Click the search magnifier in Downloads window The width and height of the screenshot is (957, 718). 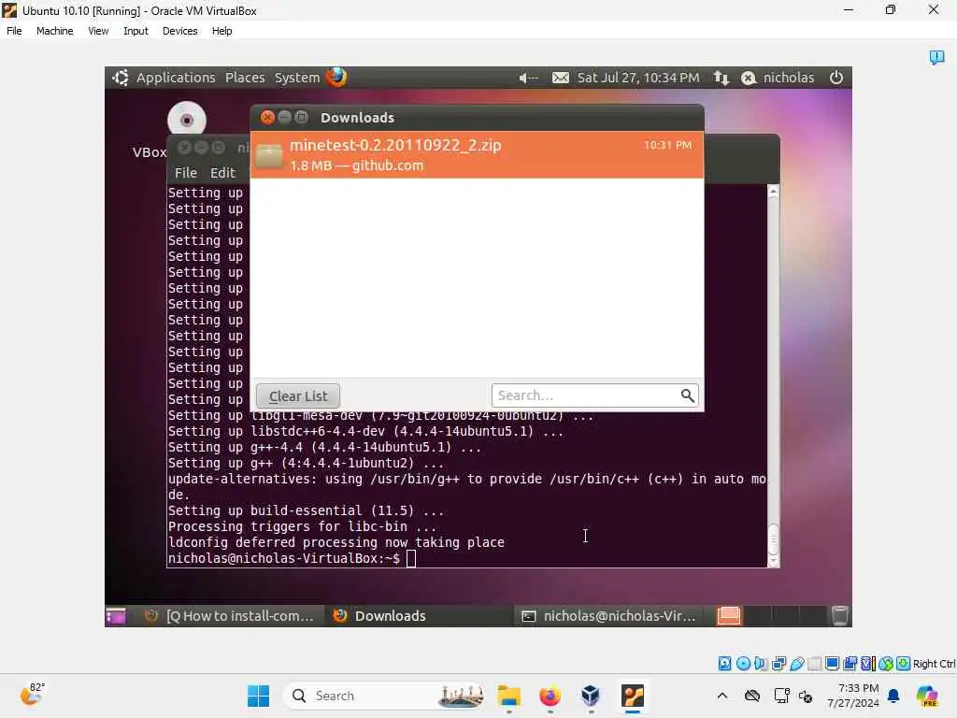(687, 395)
